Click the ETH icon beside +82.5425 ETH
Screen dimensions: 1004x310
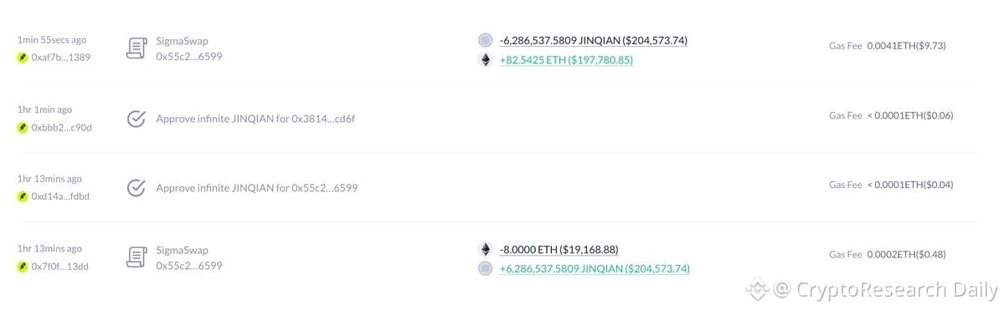coord(486,60)
